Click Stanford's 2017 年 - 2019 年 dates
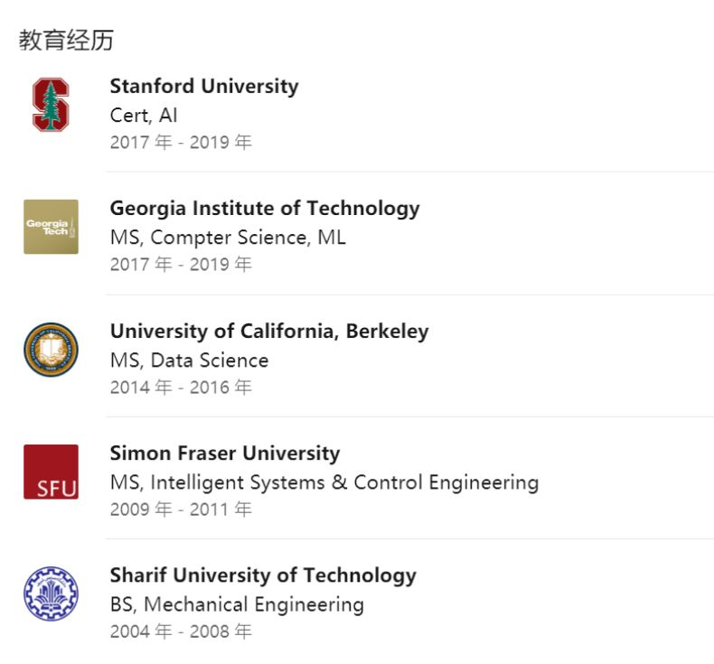 click(181, 142)
